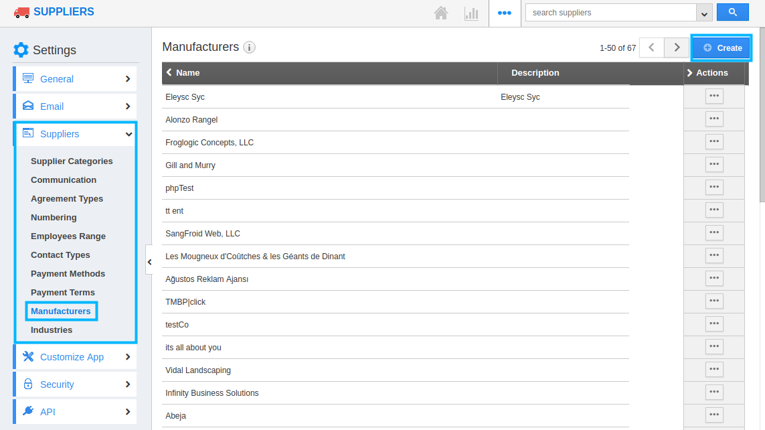This screenshot has width=765, height=430.
Task: Click the Infinity Business Solutions name
Action: click(x=211, y=393)
